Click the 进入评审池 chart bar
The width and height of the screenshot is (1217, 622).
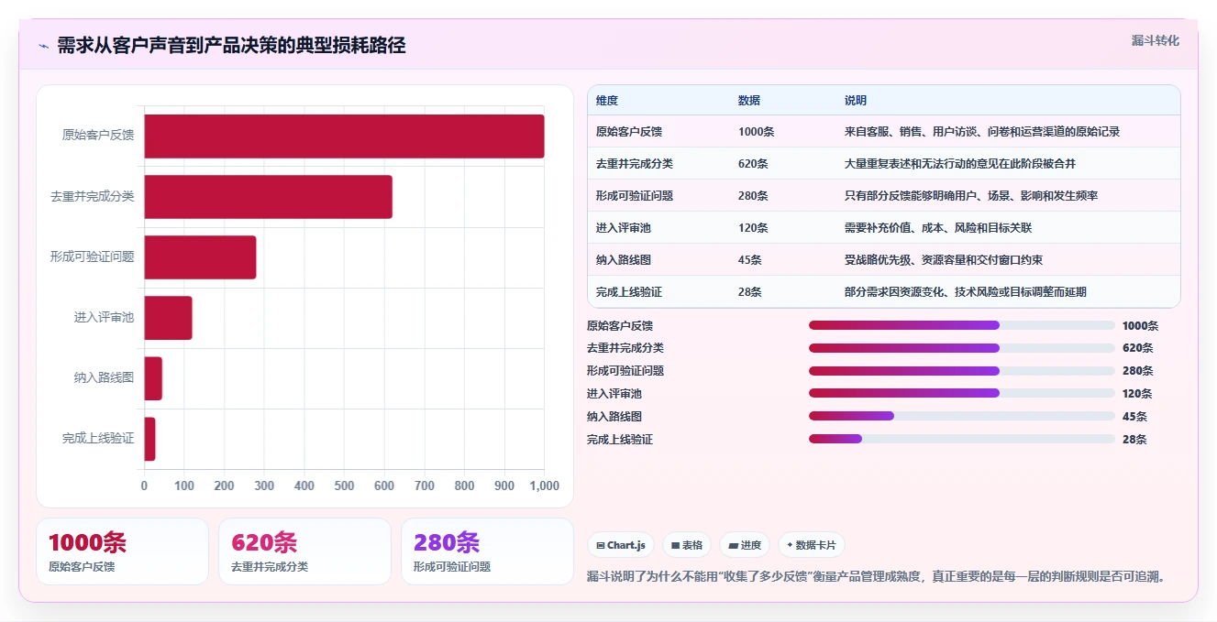point(168,317)
